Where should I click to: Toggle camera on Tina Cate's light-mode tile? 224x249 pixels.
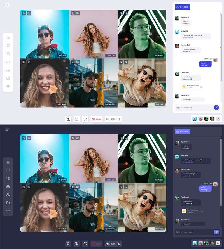point(126,62)
